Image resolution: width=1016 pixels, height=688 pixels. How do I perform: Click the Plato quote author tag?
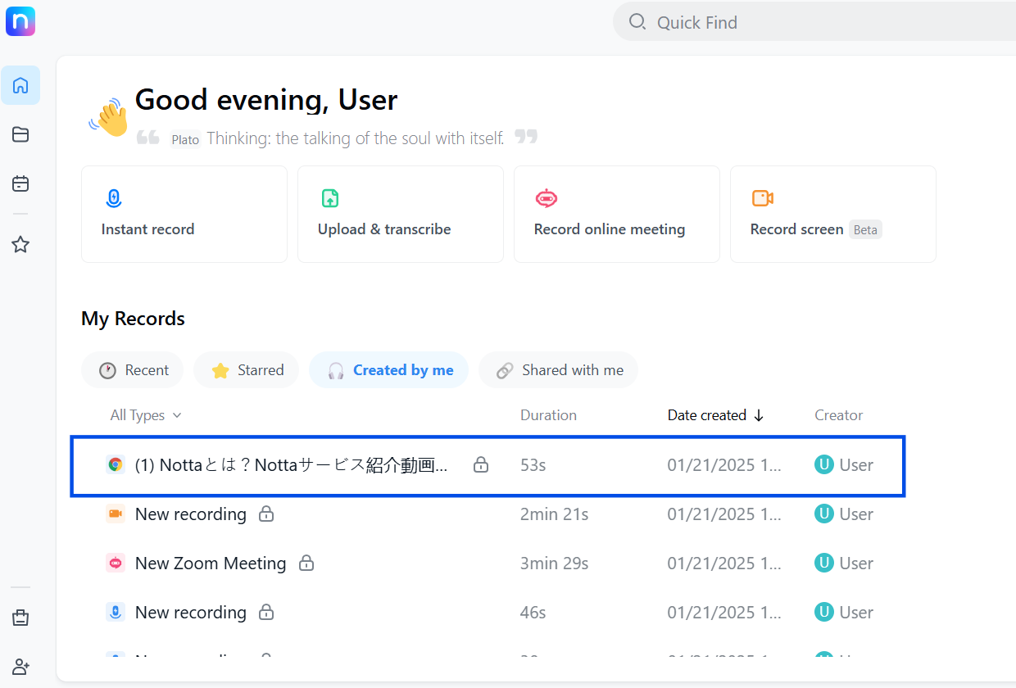coord(185,139)
